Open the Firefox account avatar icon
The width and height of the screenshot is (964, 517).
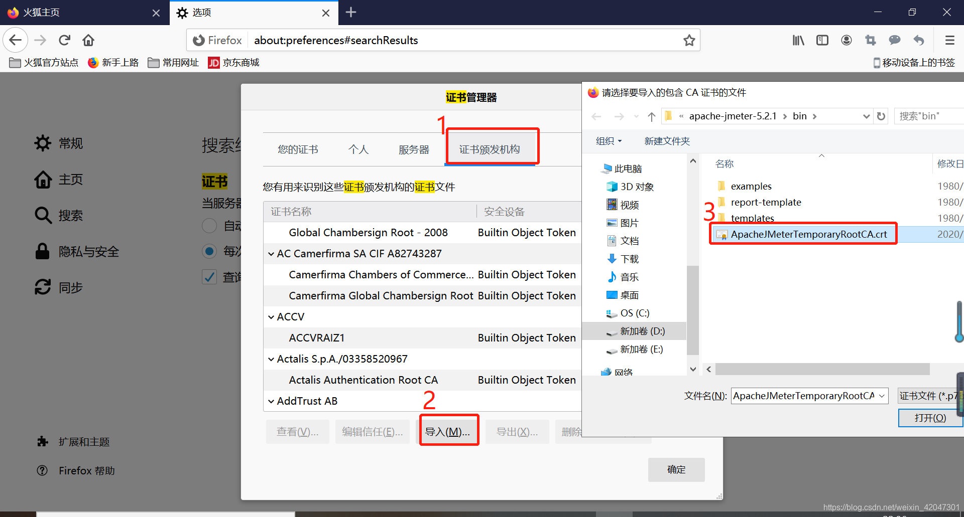(x=846, y=40)
